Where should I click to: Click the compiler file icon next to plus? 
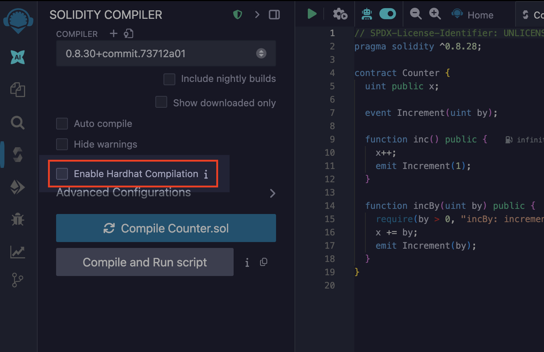pyautogui.click(x=128, y=34)
